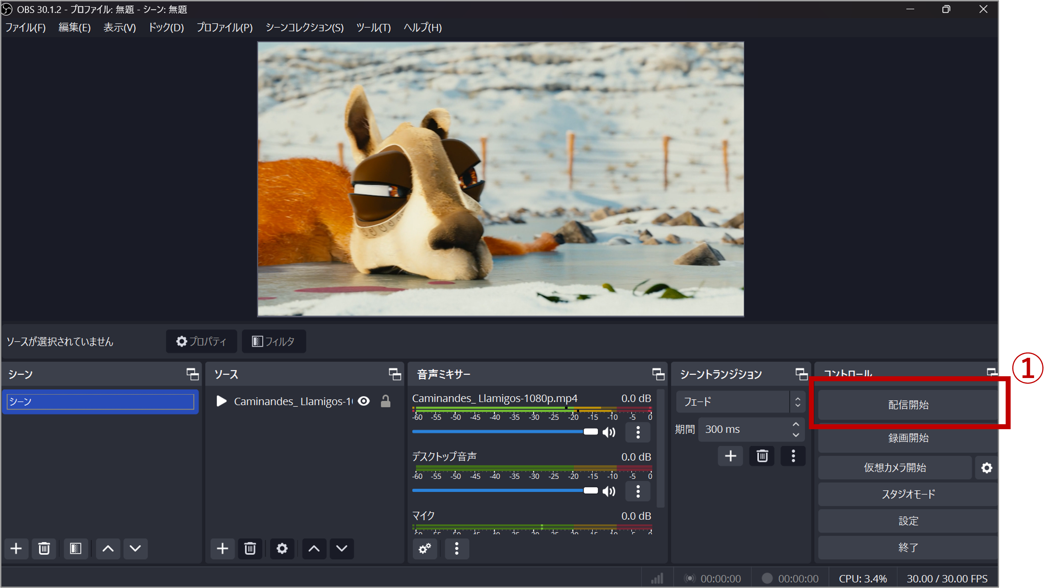This screenshot has width=1049, height=588.
Task: Select the シーン item in scene list
Action: coord(100,401)
